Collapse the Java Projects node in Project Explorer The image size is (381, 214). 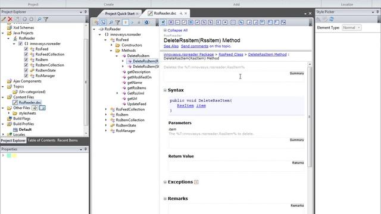[3, 33]
